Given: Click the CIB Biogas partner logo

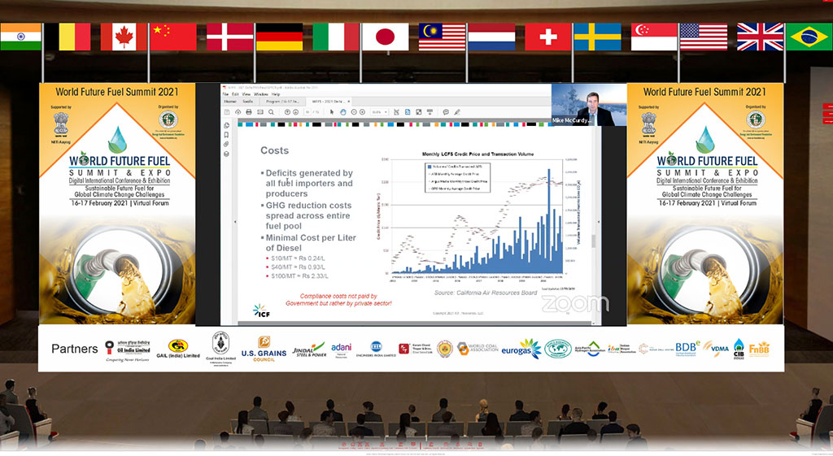Looking at the screenshot, I should 739,349.
